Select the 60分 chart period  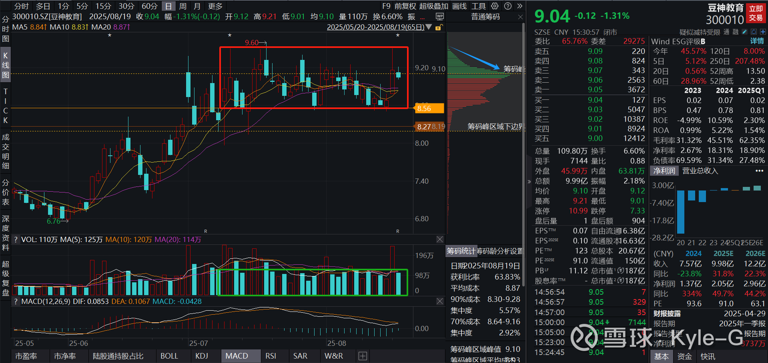pos(149,6)
